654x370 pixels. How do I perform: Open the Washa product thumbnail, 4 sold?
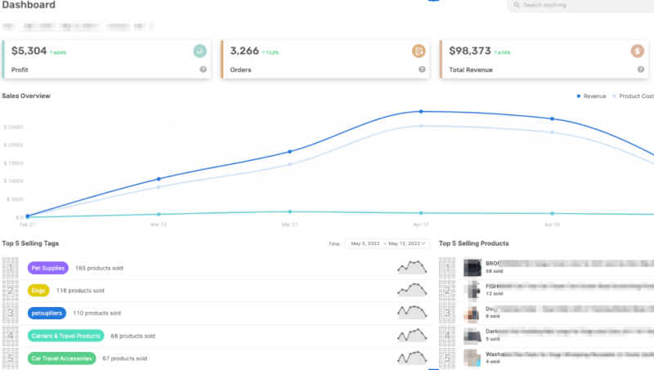473,359
